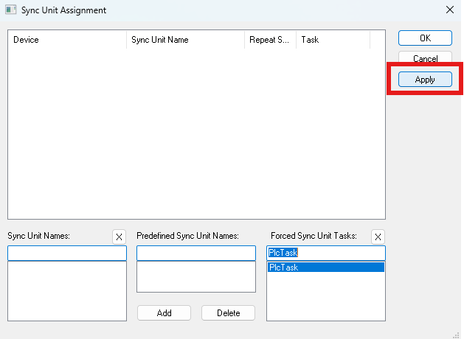Cancel the Sync Unit Assignment dialog

pos(425,57)
